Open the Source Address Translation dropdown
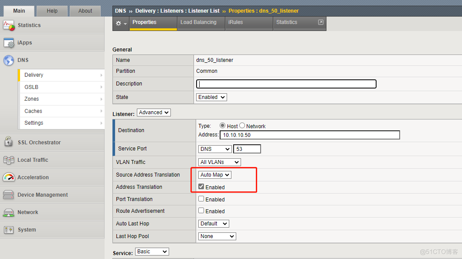The image size is (462, 259). pos(215,175)
